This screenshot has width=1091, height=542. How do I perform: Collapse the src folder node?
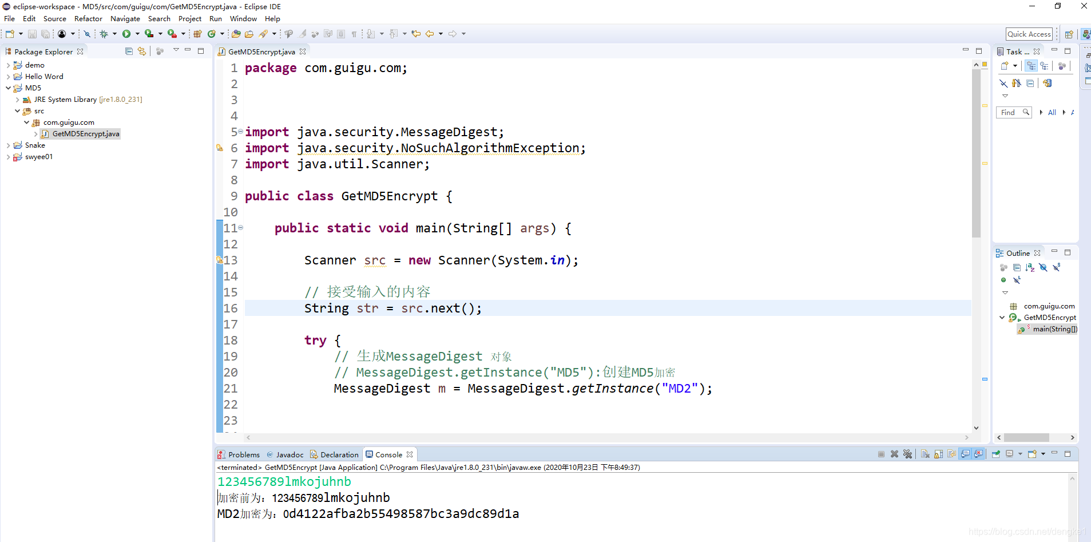click(17, 111)
